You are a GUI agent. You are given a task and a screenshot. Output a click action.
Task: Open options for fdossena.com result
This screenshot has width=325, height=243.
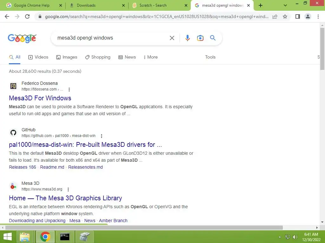pyautogui.click(x=69, y=90)
